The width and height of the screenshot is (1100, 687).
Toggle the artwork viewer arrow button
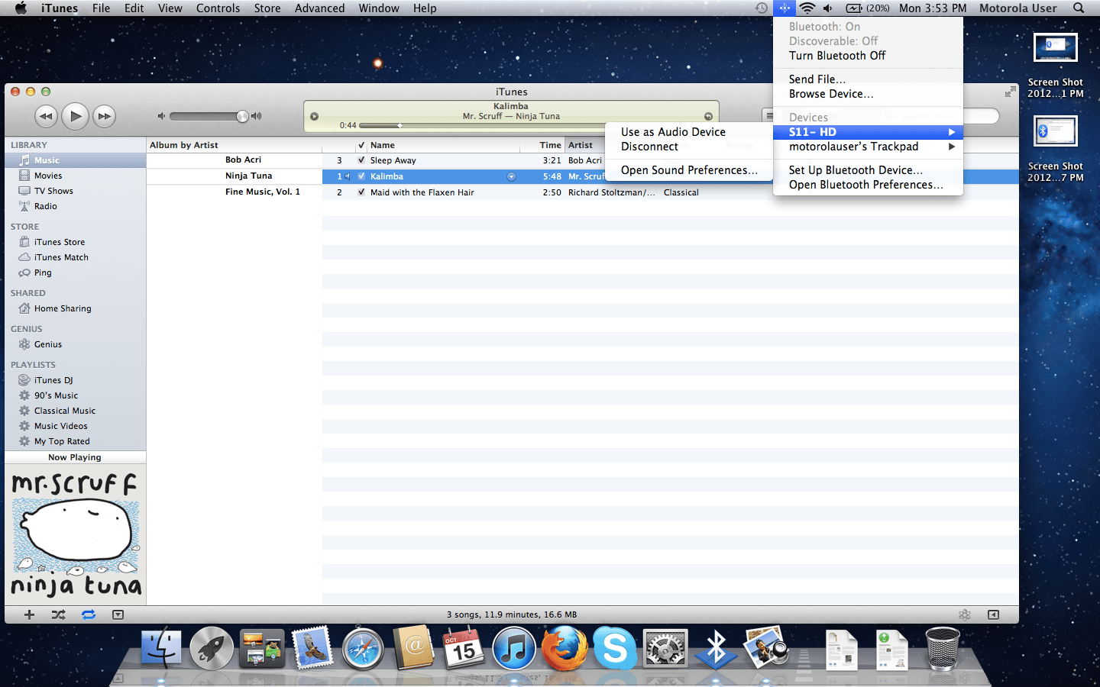pyautogui.click(x=118, y=614)
